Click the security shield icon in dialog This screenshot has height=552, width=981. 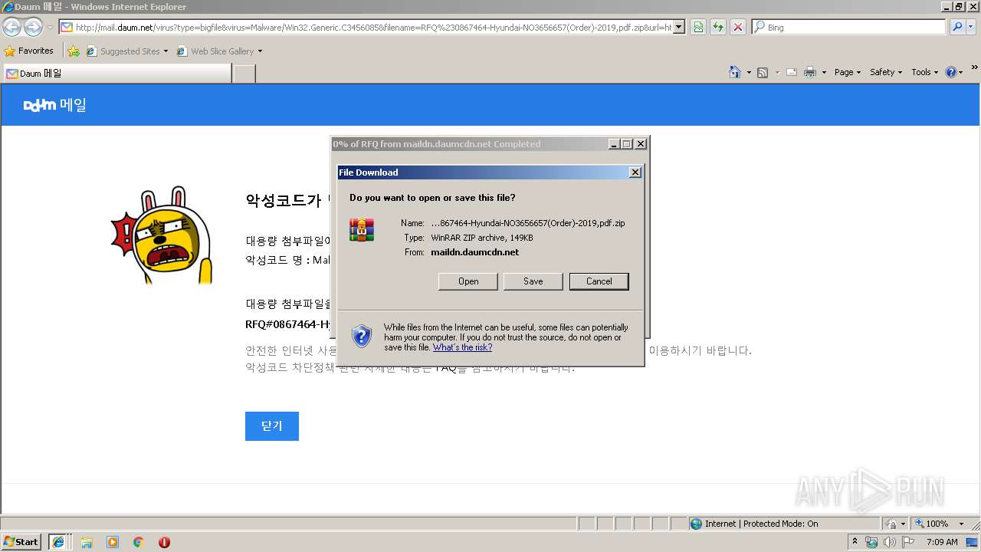(362, 336)
